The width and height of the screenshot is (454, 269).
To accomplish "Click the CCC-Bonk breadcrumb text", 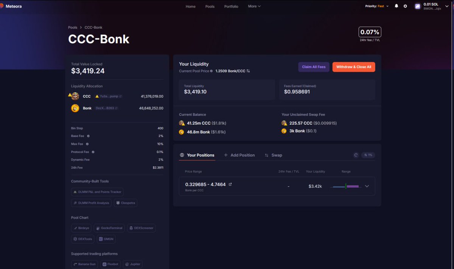I will pyautogui.click(x=93, y=28).
